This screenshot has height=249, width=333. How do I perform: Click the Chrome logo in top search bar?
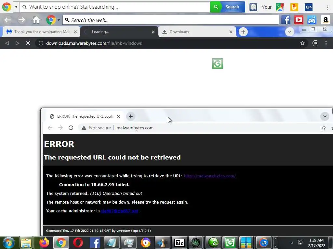[x=7, y=7]
